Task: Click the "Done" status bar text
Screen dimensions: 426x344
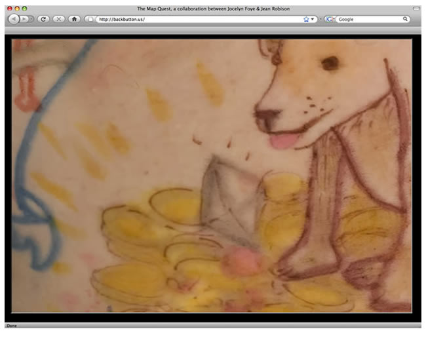Action: (12, 326)
